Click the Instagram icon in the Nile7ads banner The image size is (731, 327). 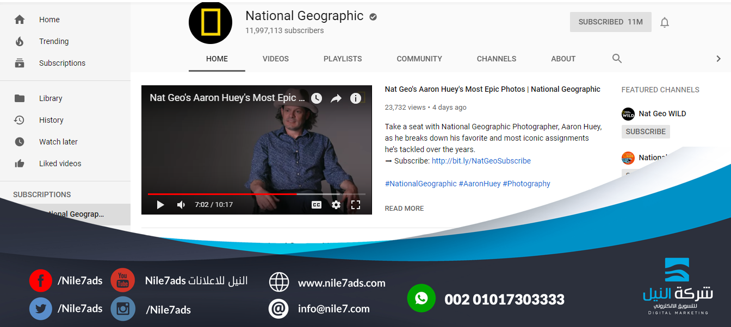[123, 309]
